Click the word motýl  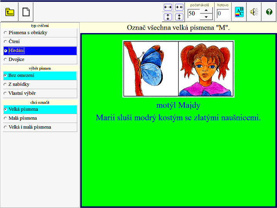[x=166, y=106]
